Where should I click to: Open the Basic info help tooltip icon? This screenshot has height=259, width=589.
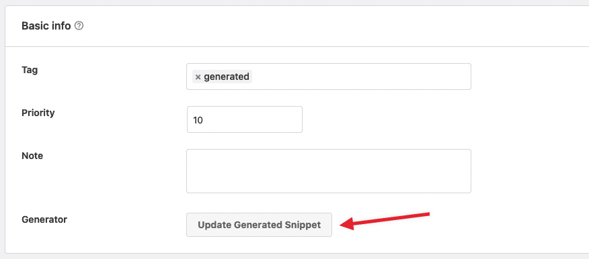(79, 26)
